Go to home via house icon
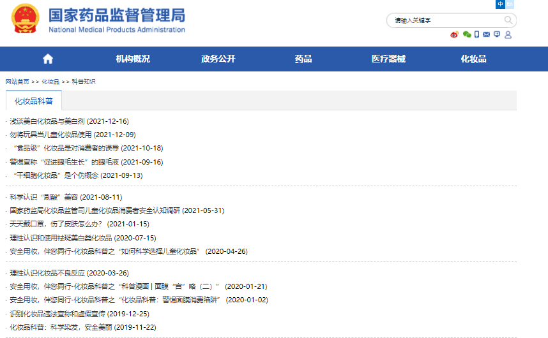 pos(48,59)
